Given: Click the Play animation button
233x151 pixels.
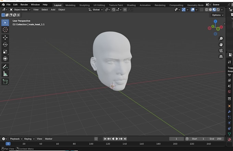Looking at the screenshot, I should (117, 139).
